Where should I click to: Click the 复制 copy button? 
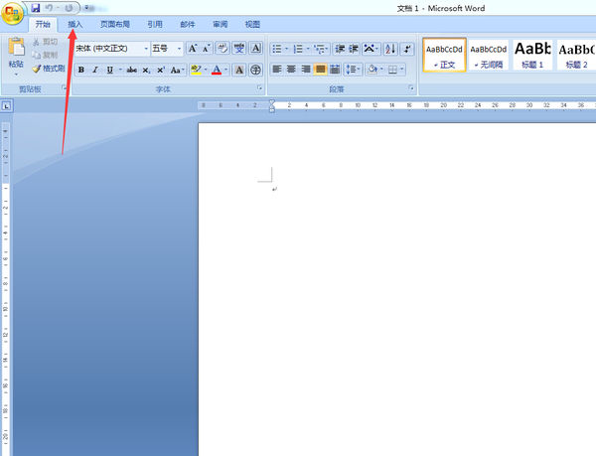click(x=46, y=55)
